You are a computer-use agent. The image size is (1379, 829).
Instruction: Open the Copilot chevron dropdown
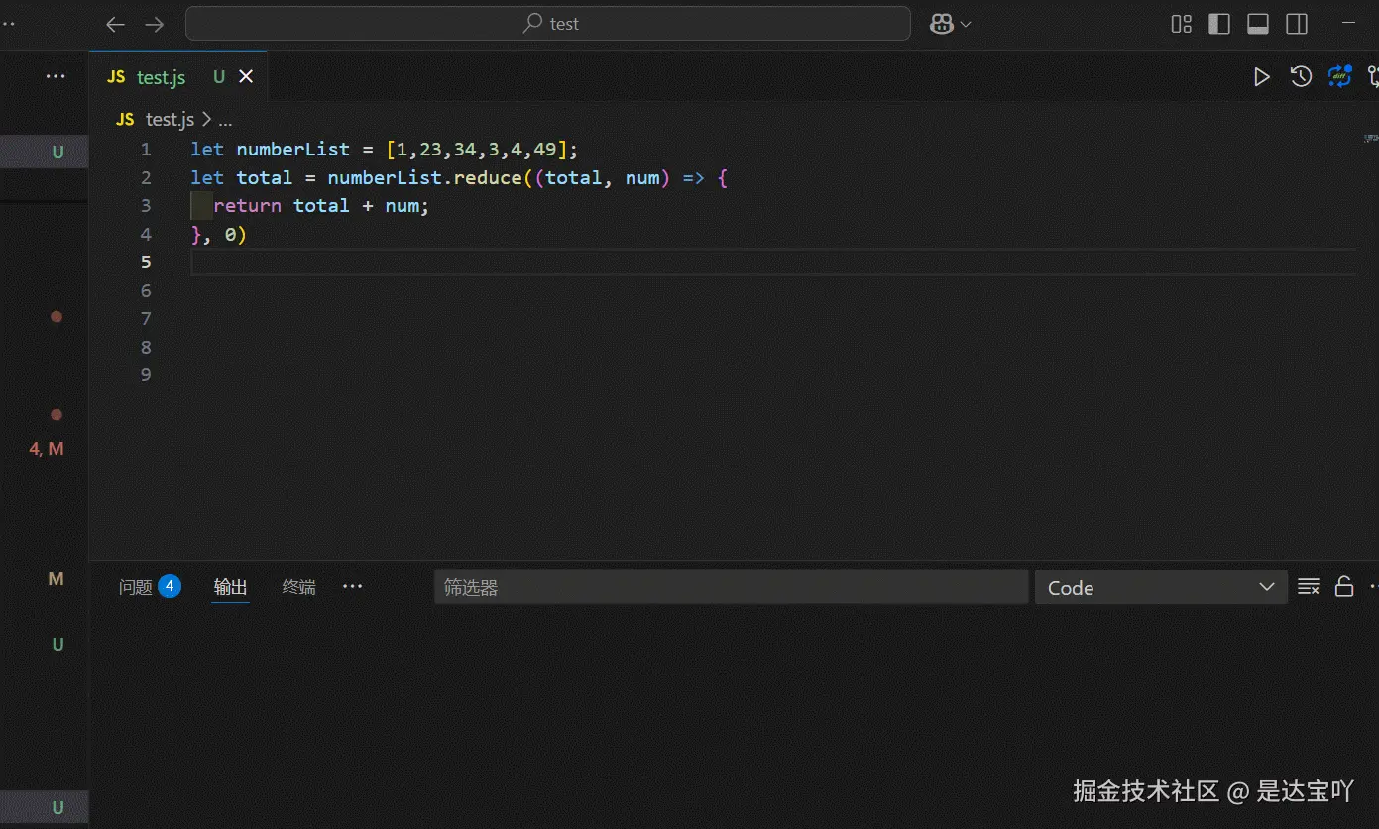967,23
